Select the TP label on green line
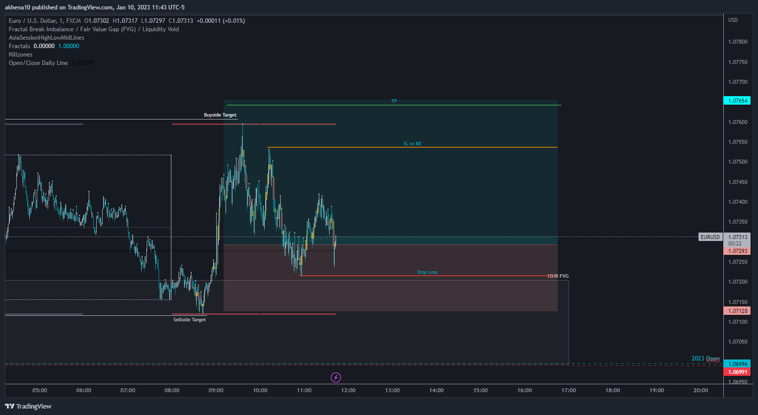758x415 pixels. (x=394, y=101)
